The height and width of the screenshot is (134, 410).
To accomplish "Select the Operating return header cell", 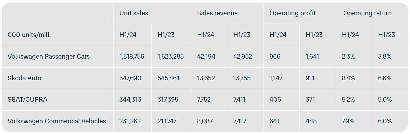I will 367,13.
